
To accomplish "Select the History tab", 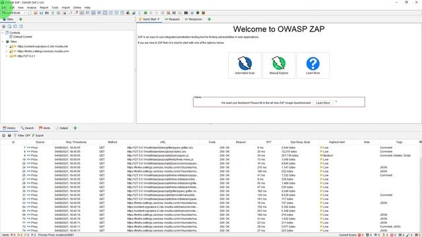I will 9,128.
